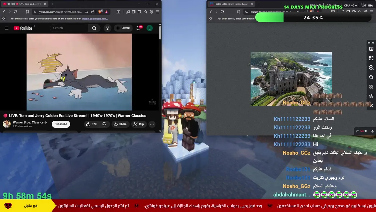Image resolution: width=376 pixels, height=212 pixels.
Task: Open Leo AI sparkle icon
Action: point(145,12)
